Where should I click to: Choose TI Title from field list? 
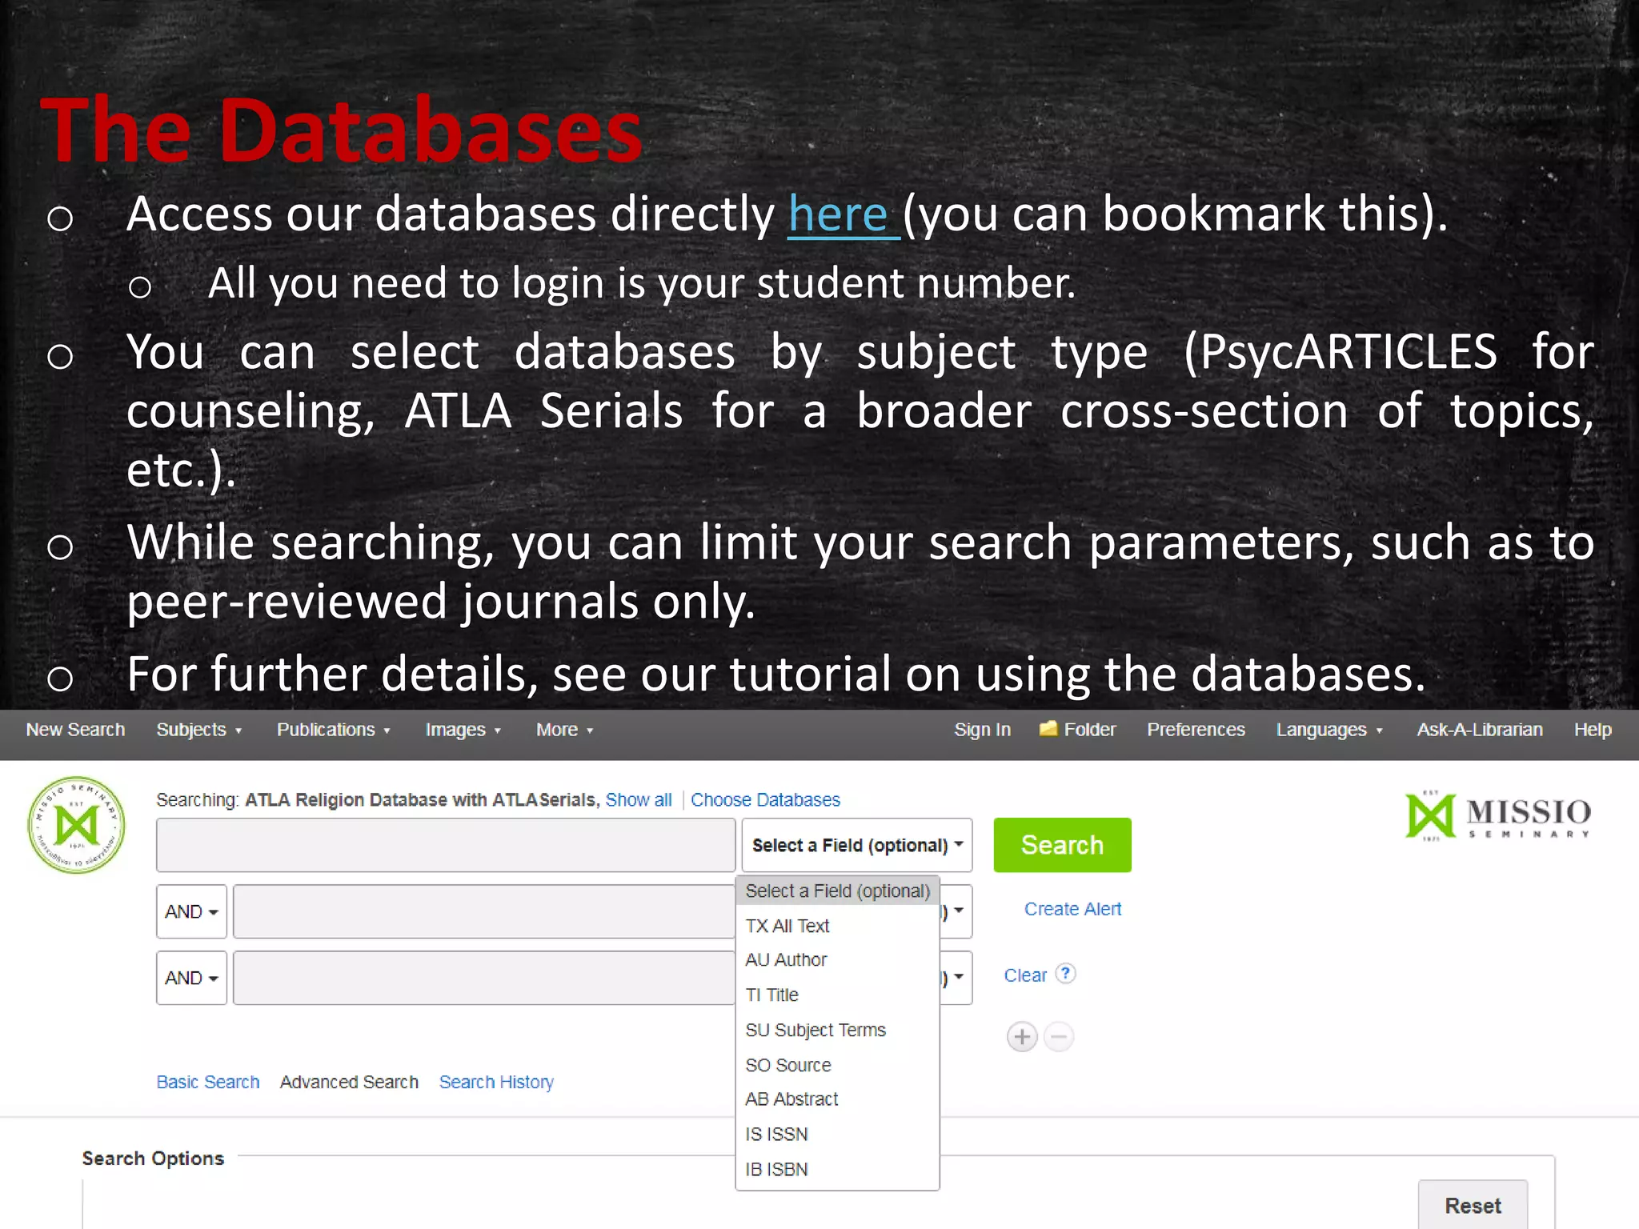point(771,995)
